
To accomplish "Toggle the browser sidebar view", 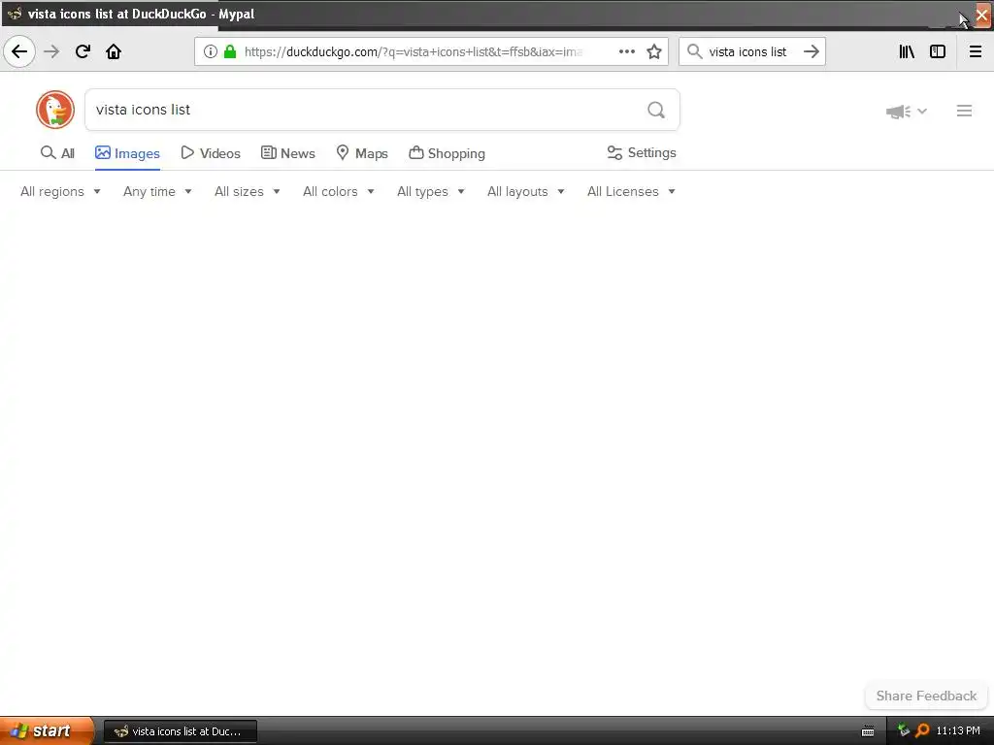I will tap(938, 51).
